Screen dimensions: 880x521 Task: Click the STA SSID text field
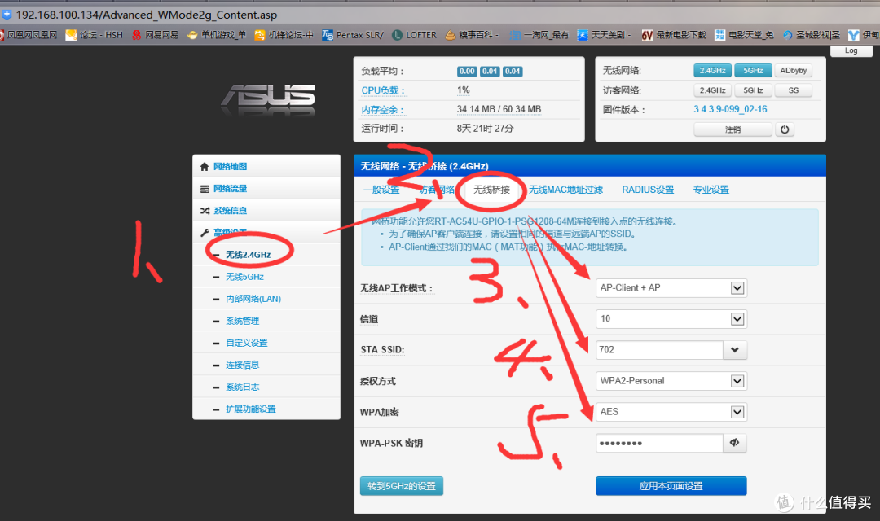coord(659,350)
